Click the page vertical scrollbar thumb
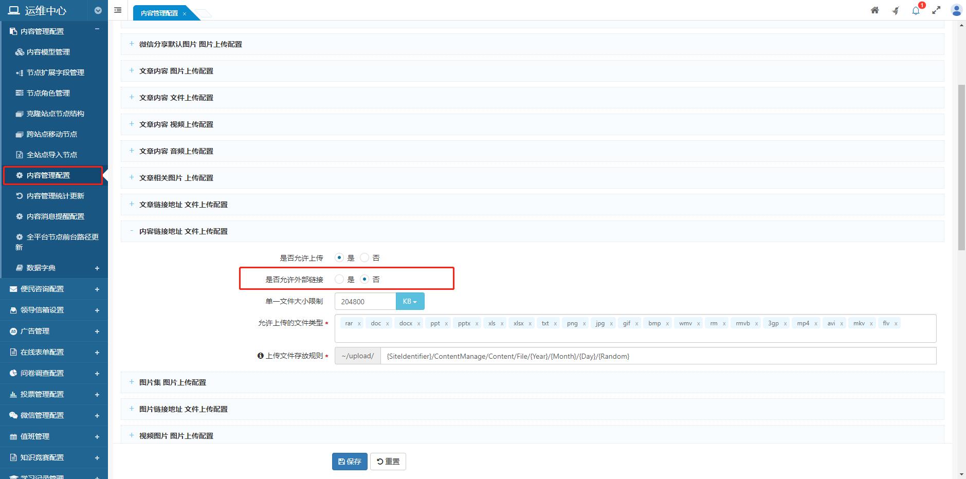 click(961, 167)
